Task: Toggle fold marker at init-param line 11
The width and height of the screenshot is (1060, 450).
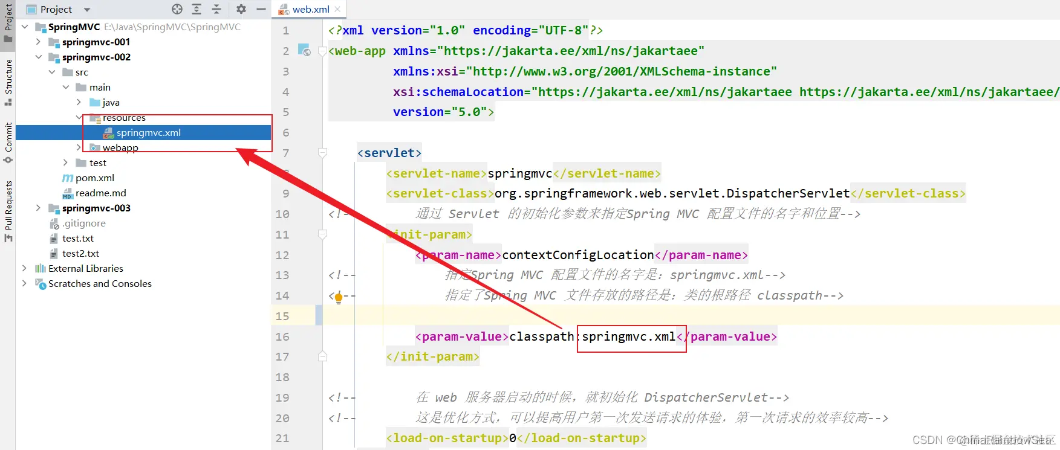Action: point(322,234)
